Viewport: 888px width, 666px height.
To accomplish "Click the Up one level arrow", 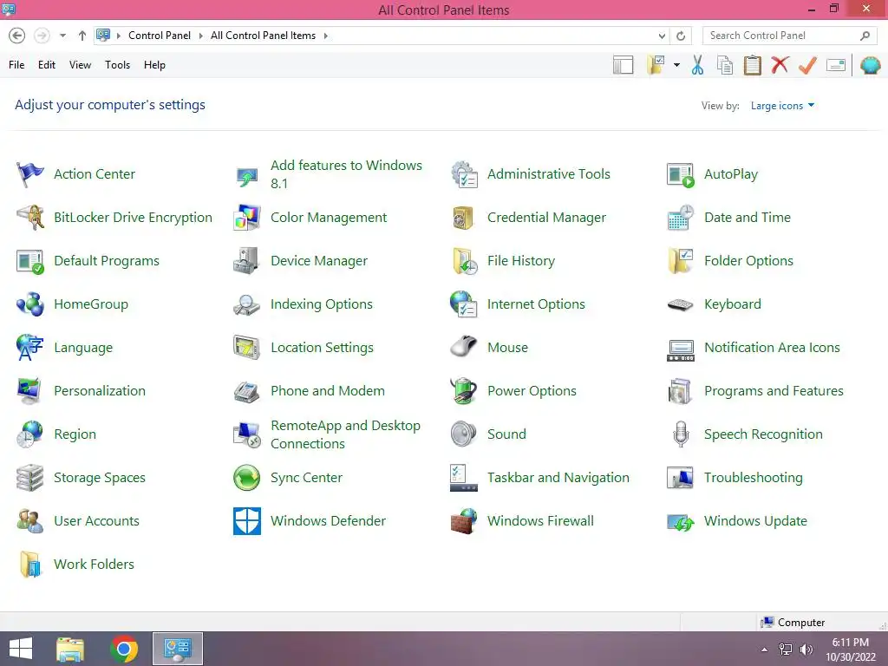I will tap(82, 36).
